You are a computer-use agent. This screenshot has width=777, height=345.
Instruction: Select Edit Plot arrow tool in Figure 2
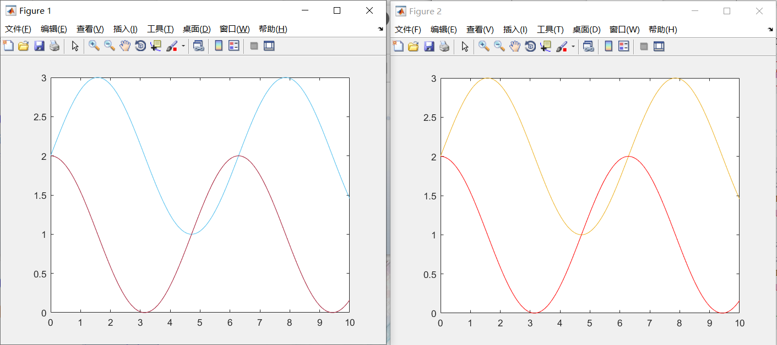pos(465,47)
